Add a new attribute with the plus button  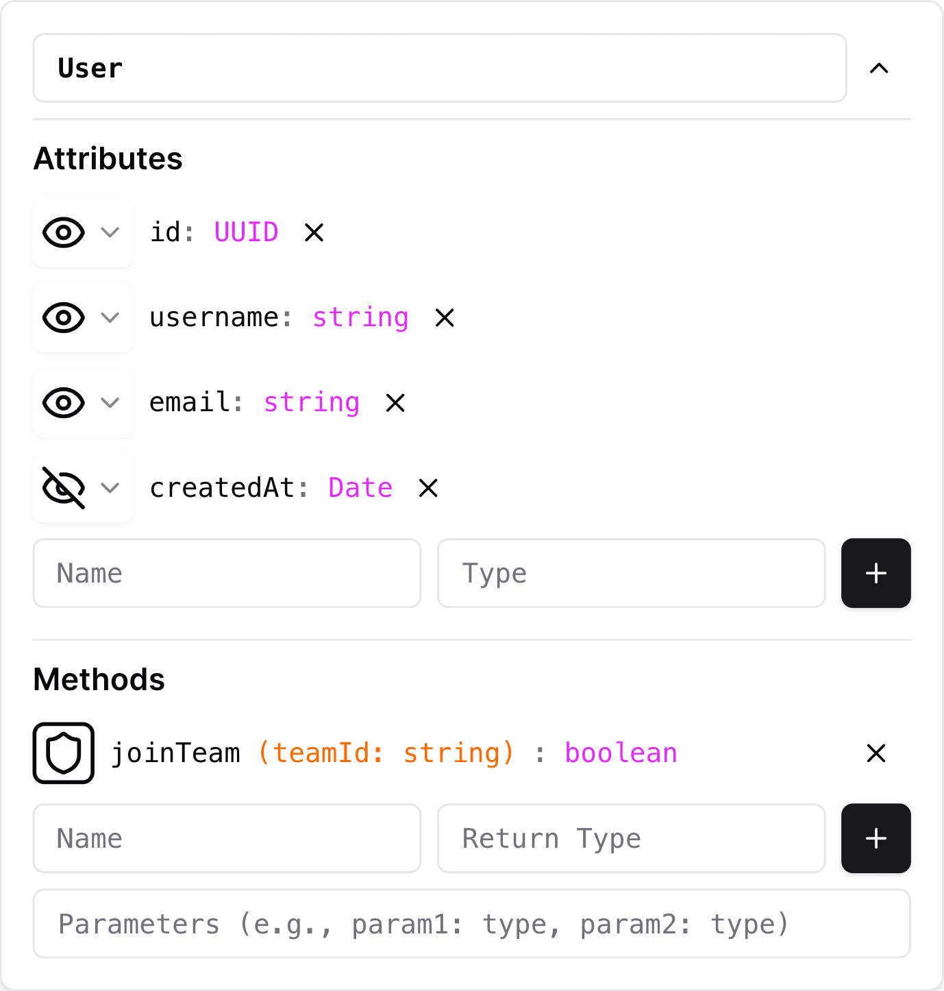coord(875,573)
